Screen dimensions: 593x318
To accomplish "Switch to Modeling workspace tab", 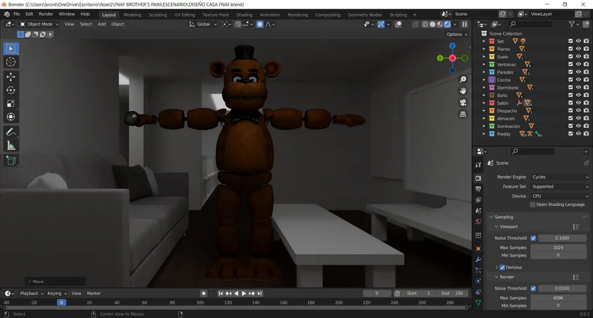I will (132, 14).
